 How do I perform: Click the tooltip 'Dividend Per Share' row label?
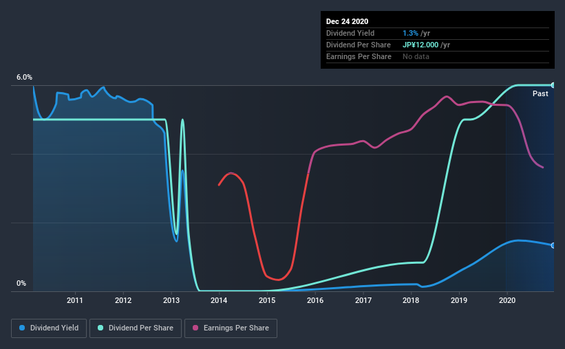[x=358, y=45]
